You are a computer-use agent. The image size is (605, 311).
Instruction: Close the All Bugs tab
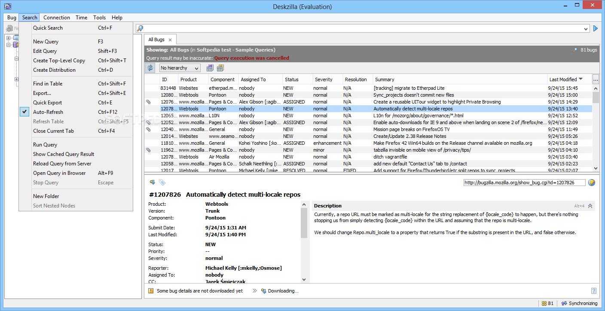171,40
